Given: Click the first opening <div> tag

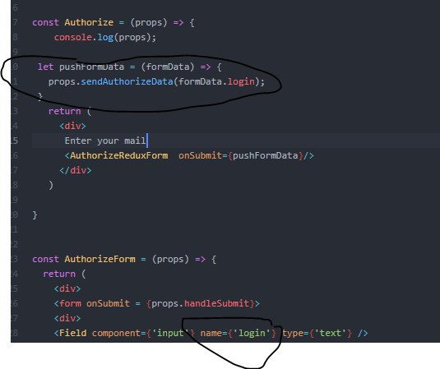Looking at the screenshot, I should point(72,126).
